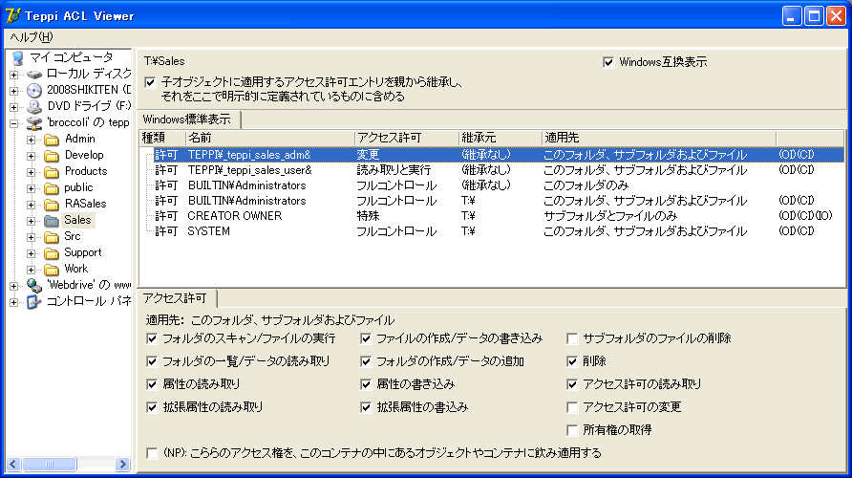Click the tree scrollbar right arrow

[x=123, y=464]
